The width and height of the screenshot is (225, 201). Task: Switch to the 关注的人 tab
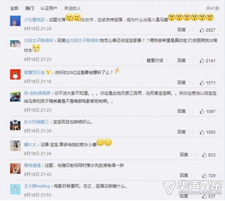tap(72, 8)
